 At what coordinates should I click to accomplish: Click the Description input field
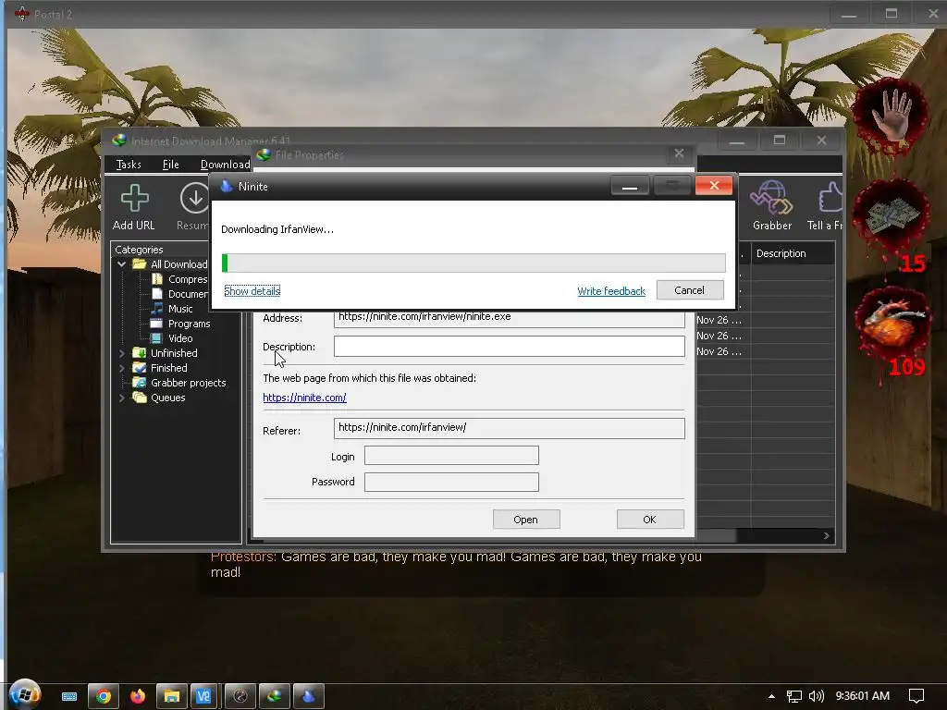tap(510, 347)
